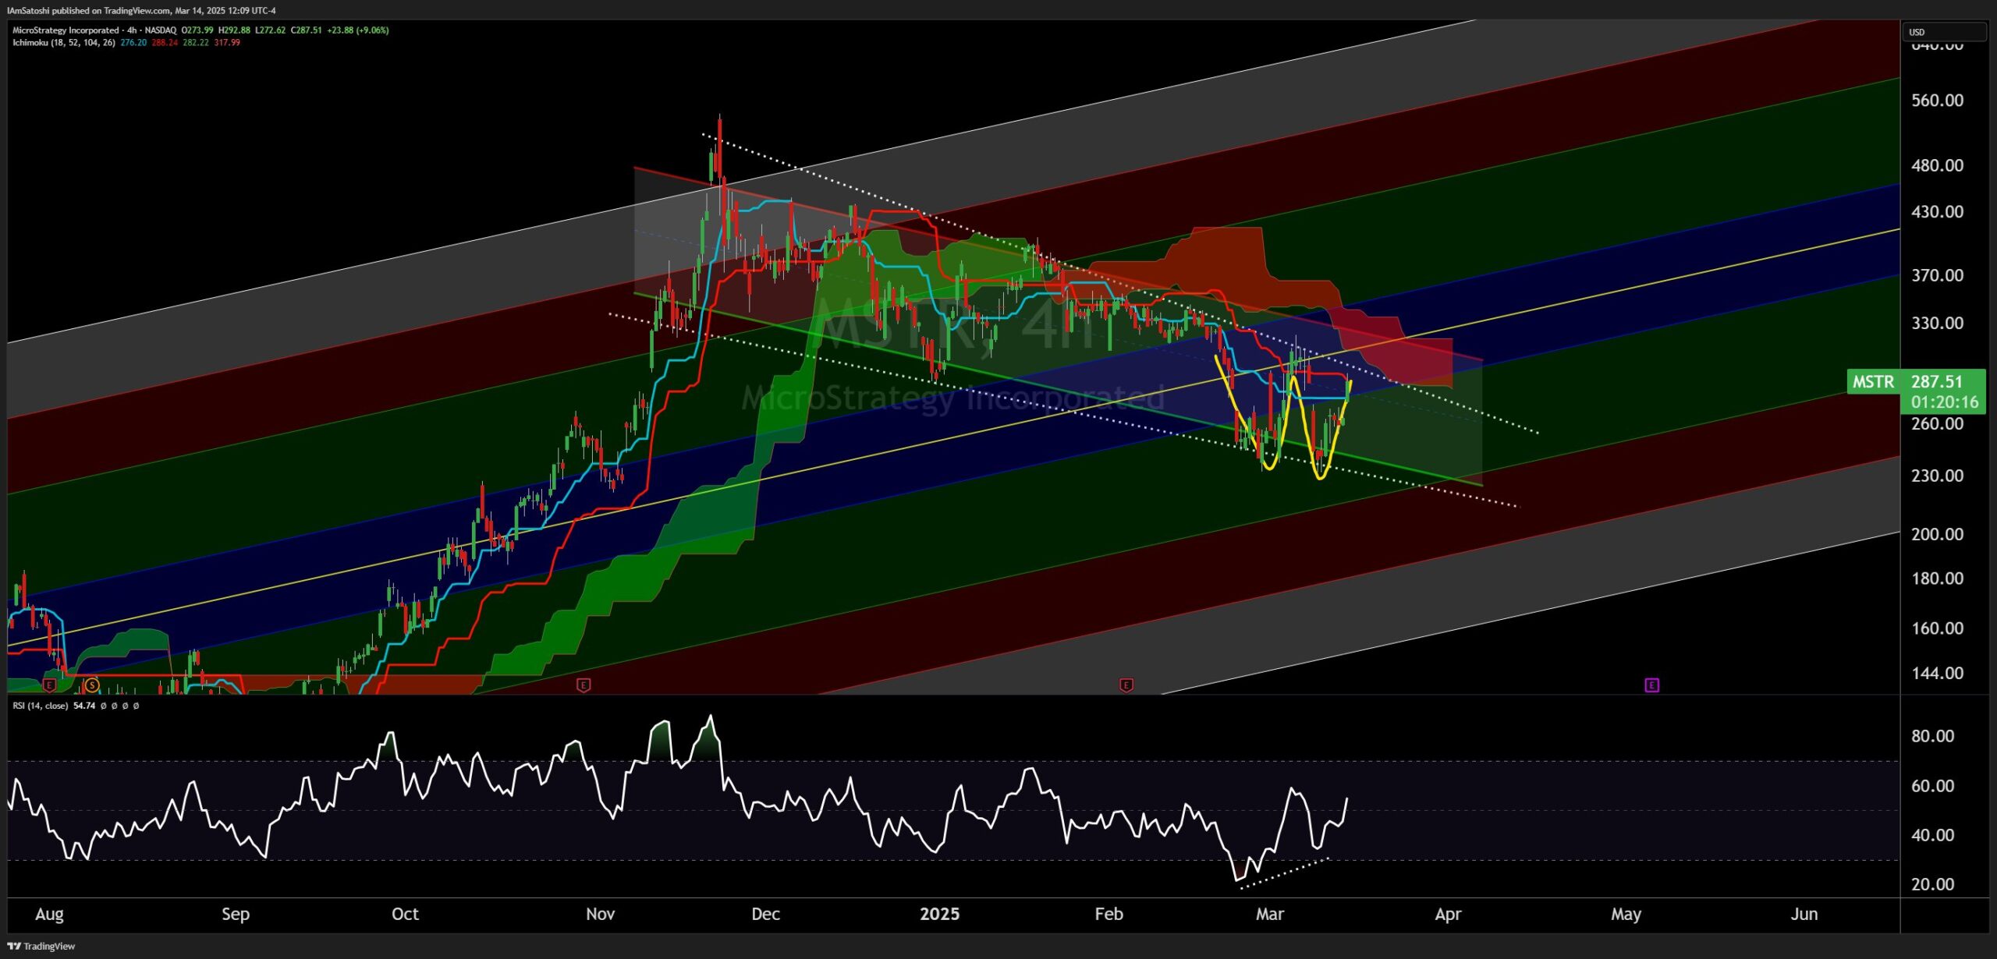1997x959 pixels.
Task: Click the 180.00 price axis label
Action: coord(1937,579)
